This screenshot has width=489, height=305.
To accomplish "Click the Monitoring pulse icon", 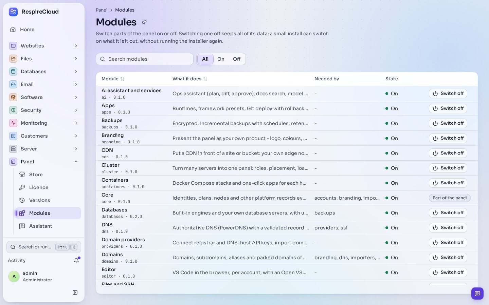I will (x=13, y=123).
